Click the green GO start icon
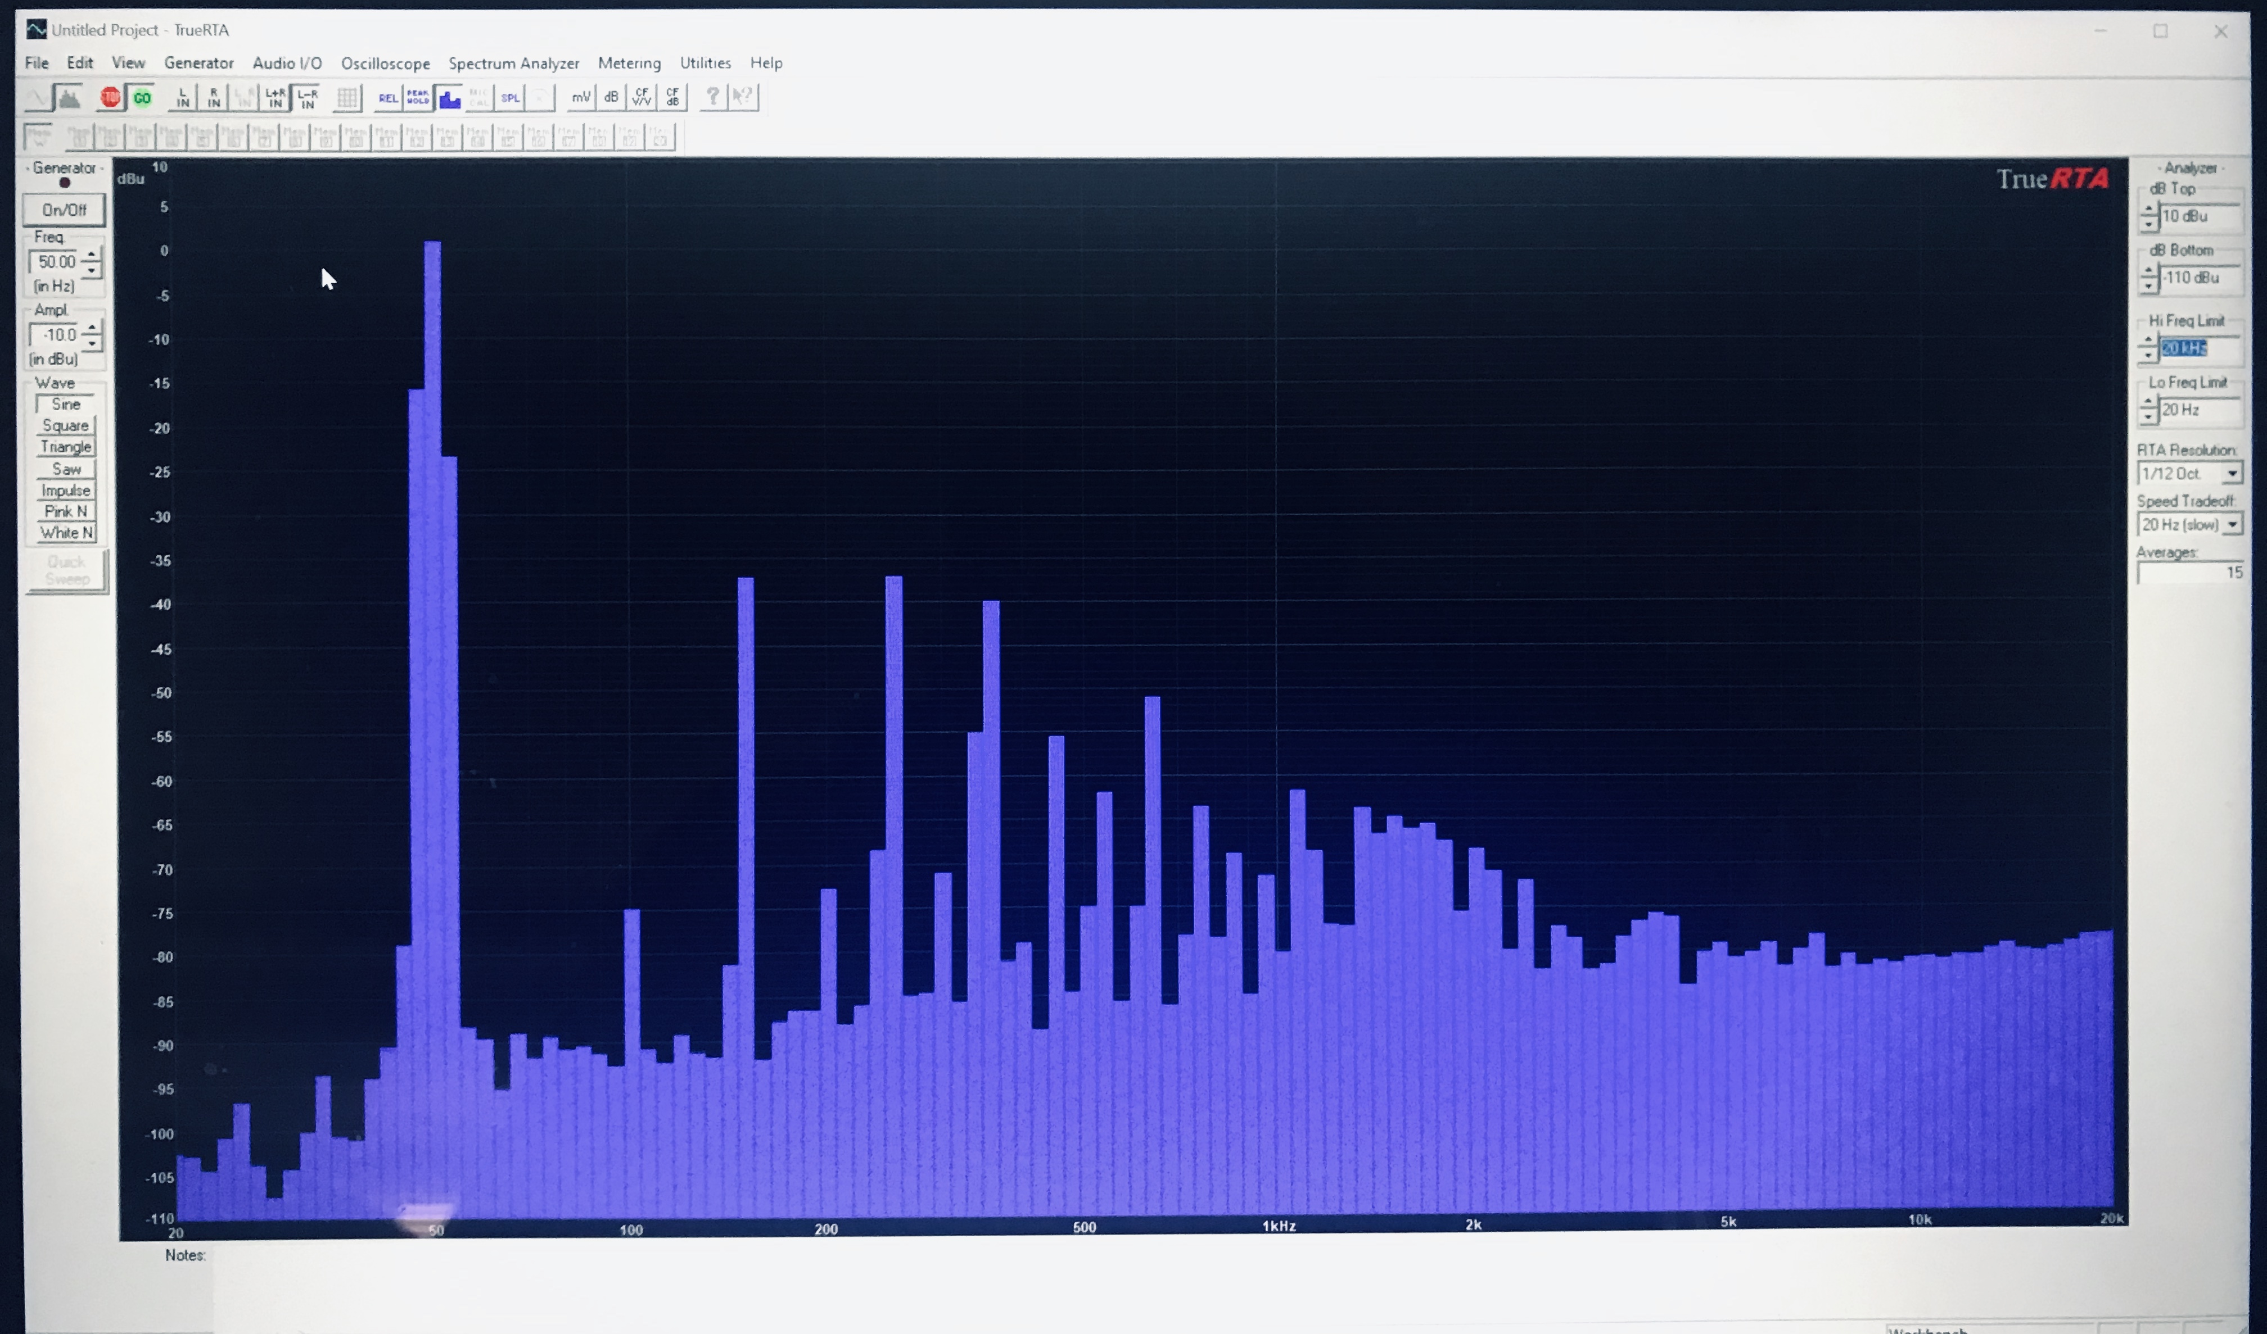The image size is (2267, 1334). [142, 98]
